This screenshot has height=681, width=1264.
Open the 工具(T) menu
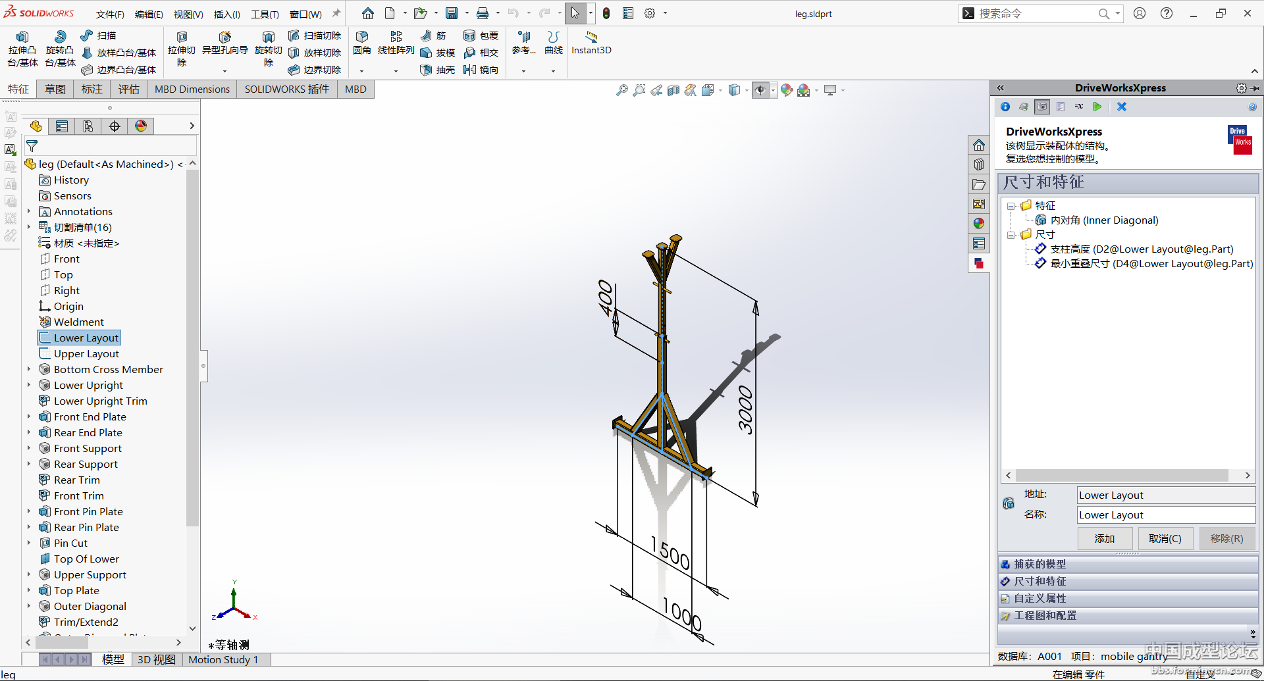point(265,14)
